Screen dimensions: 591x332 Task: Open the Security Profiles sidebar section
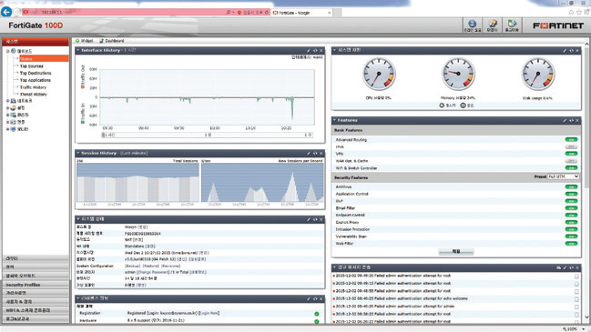[36, 285]
